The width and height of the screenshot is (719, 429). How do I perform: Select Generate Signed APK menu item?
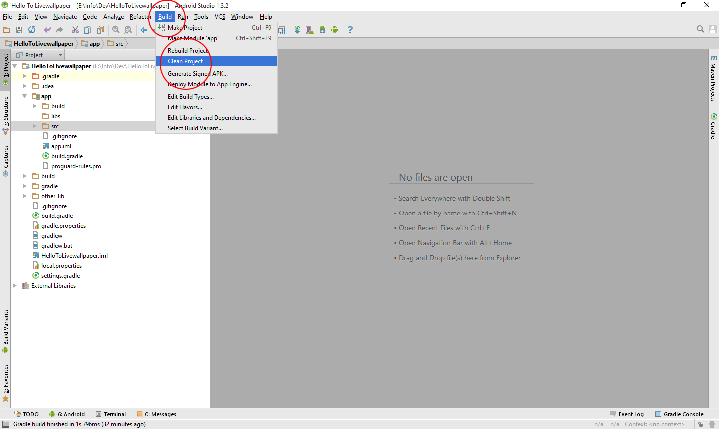coord(216,74)
